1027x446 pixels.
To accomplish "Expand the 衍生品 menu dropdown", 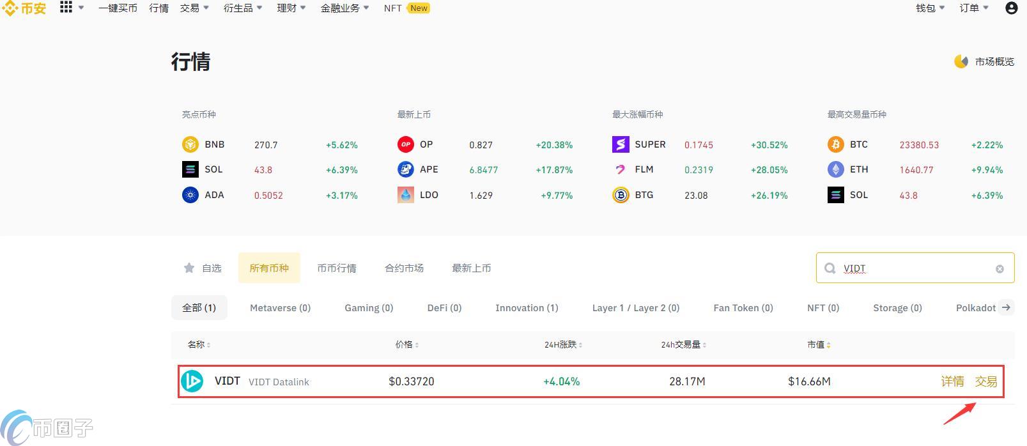I will tap(259, 8).
